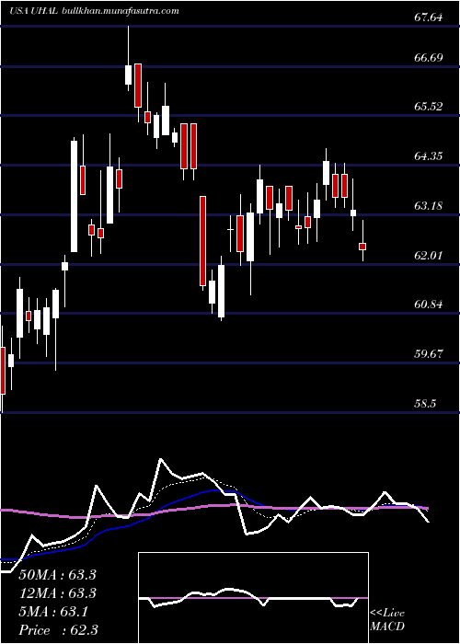Click the last red candlestick on the chart
Screen dimensions: 460x644
coord(362,246)
